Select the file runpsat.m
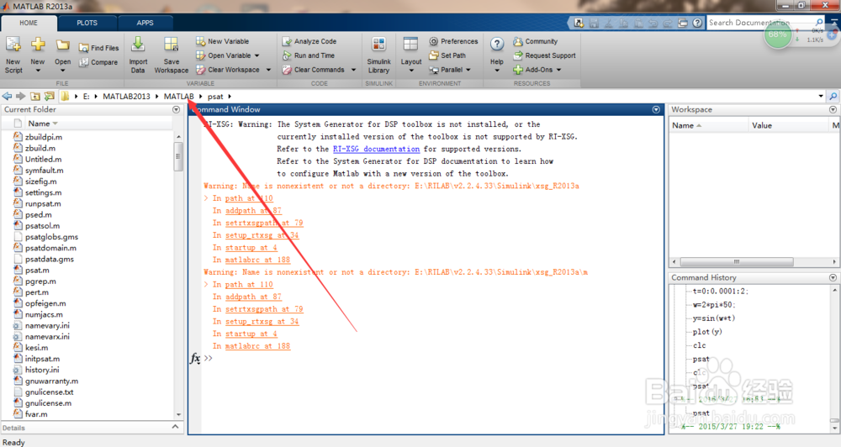The width and height of the screenshot is (841, 447). pos(43,203)
